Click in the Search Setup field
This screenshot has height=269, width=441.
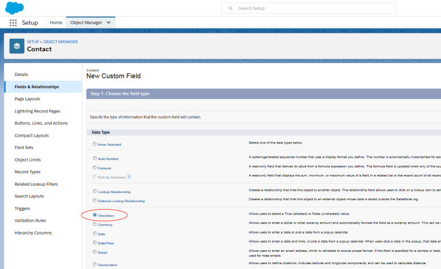click(313, 9)
